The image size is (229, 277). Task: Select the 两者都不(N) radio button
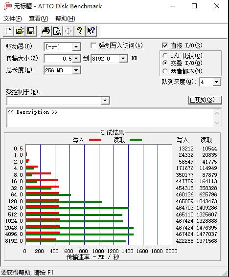coord(165,71)
